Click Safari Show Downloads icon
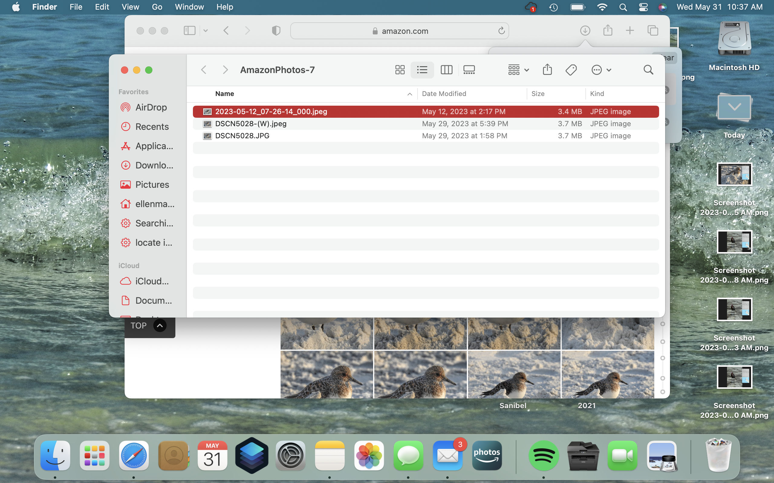Viewport: 774px width, 483px height. click(x=585, y=31)
